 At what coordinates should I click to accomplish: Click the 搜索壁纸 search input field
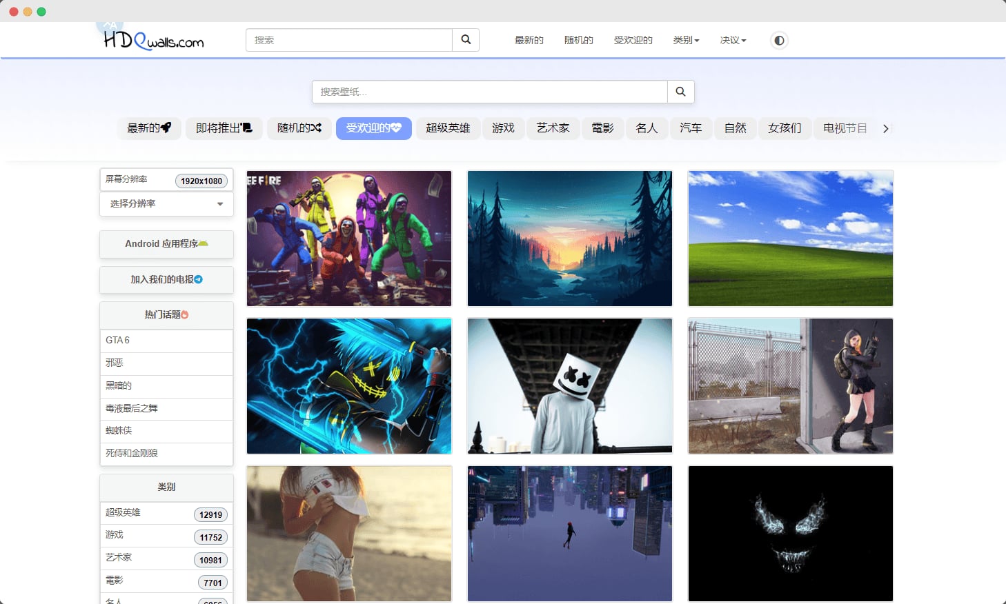pyautogui.click(x=489, y=92)
